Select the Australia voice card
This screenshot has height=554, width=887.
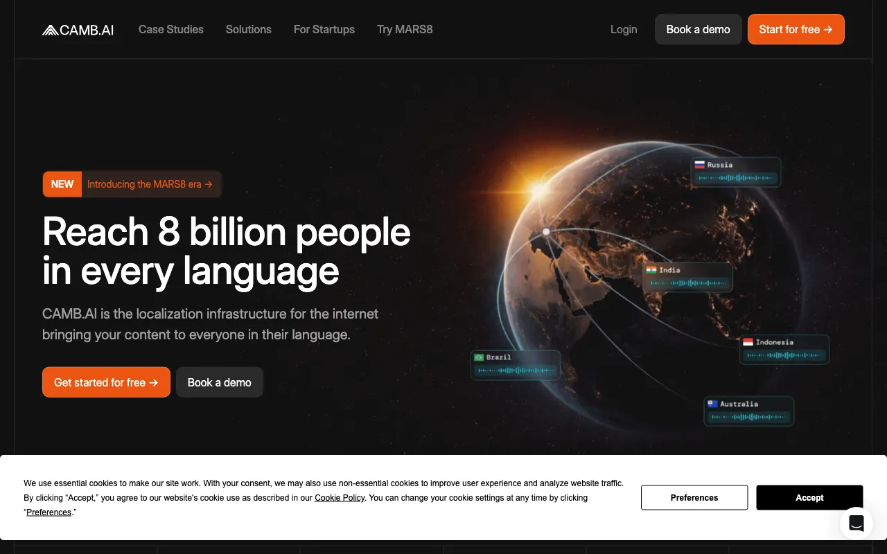[x=749, y=411]
